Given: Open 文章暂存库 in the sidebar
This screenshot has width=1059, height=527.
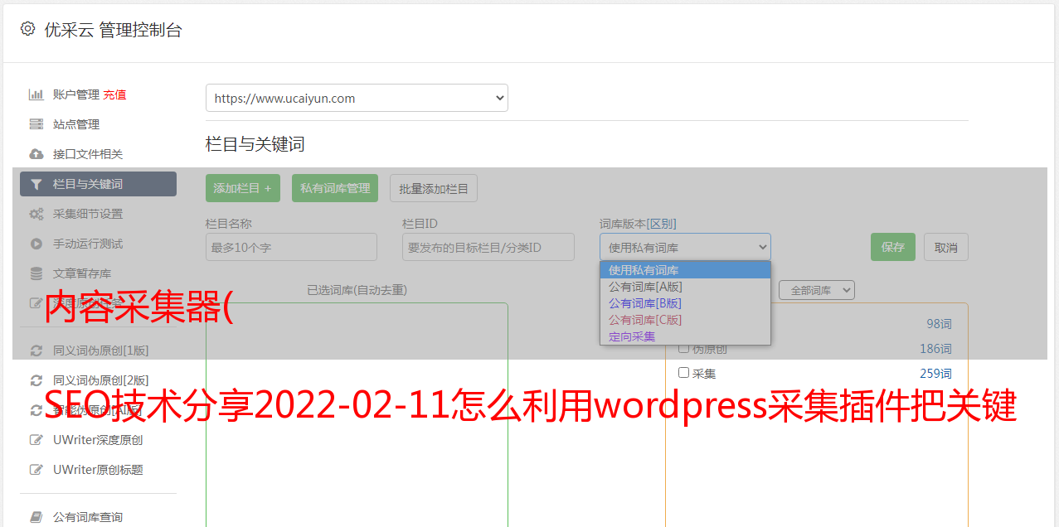Looking at the screenshot, I should pyautogui.click(x=82, y=273).
